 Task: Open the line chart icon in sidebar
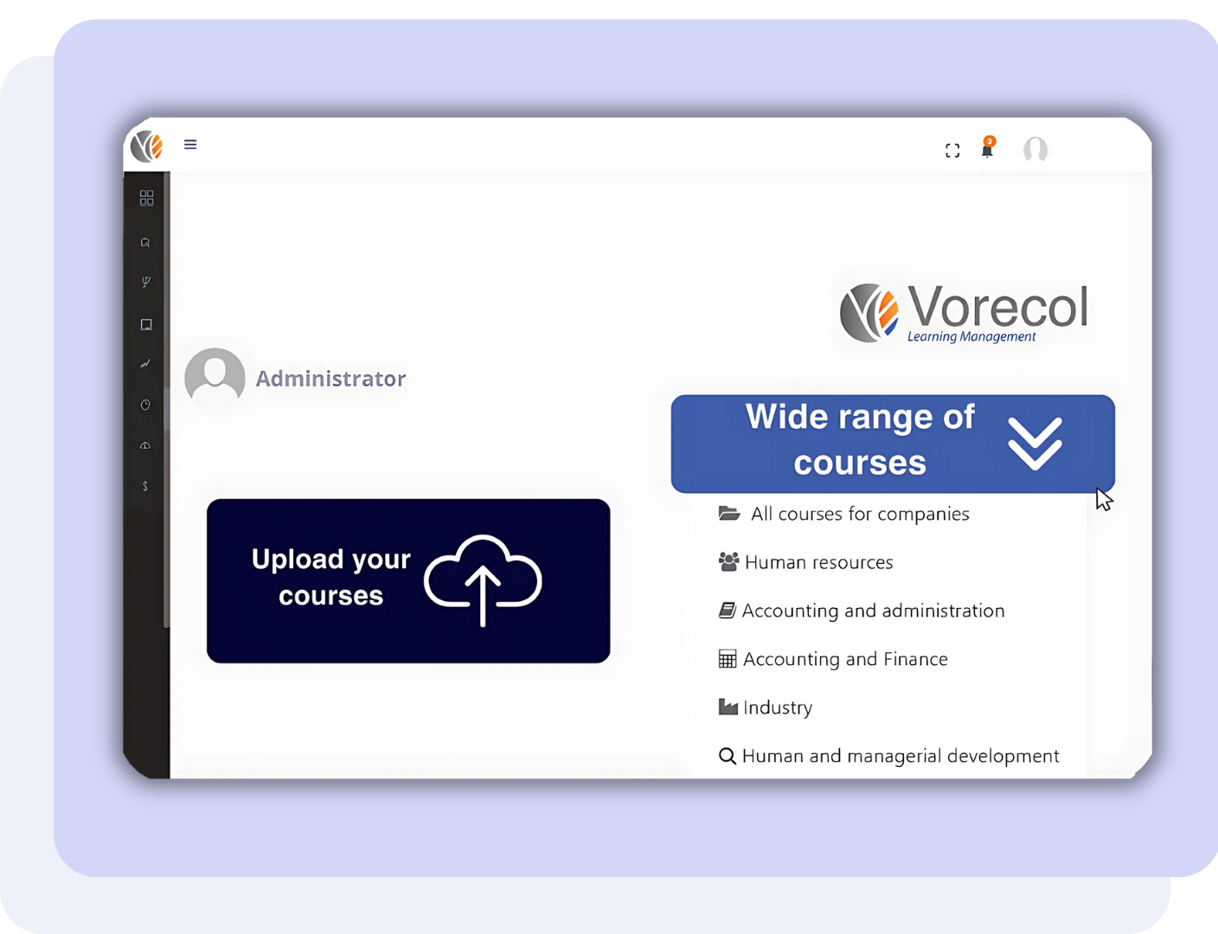tap(145, 364)
